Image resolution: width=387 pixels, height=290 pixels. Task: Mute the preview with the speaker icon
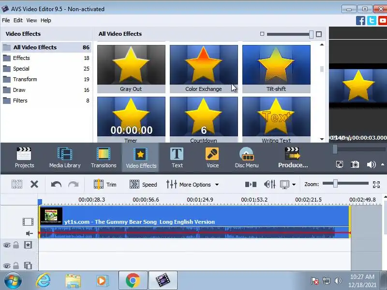(x=371, y=164)
